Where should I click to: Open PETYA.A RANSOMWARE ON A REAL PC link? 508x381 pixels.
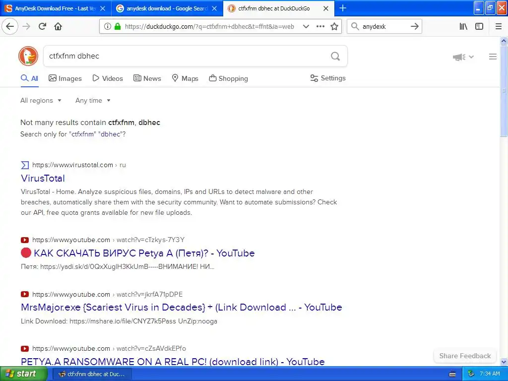(x=173, y=361)
